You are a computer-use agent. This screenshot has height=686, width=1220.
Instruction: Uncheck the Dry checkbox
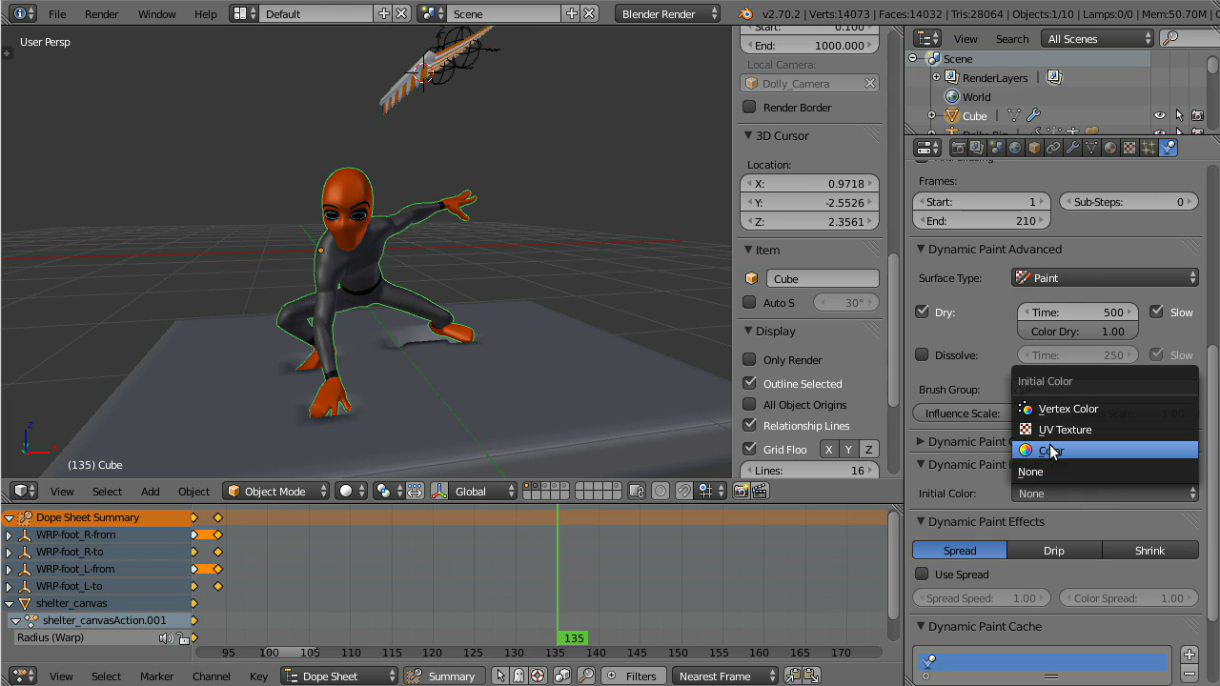(x=922, y=312)
